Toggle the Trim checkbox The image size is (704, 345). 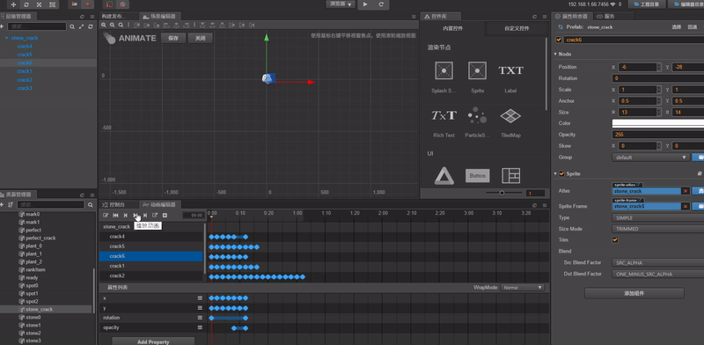coord(615,240)
